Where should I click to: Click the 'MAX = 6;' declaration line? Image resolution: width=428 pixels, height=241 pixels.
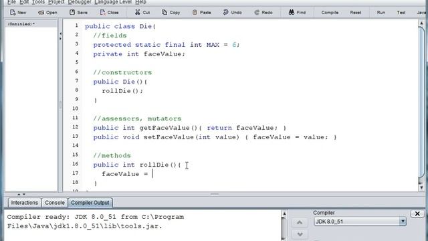[167, 45]
